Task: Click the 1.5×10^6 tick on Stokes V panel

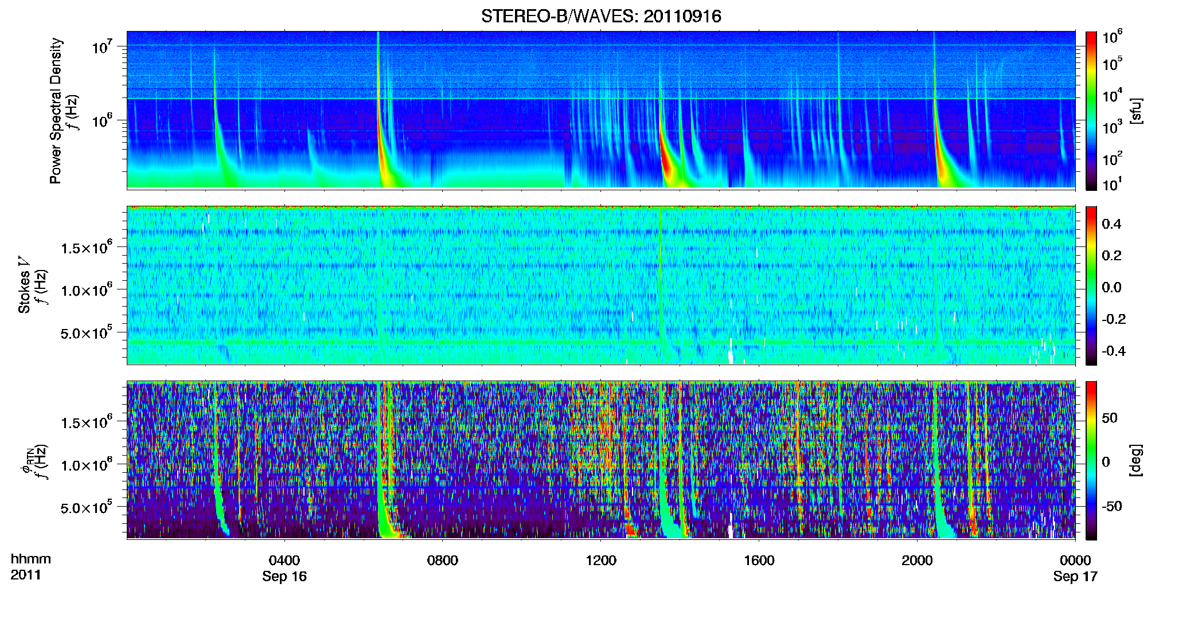Action: pos(87,248)
